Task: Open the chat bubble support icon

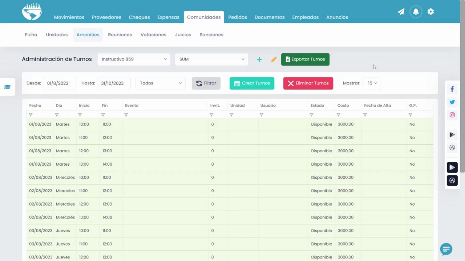Action: click(446, 249)
